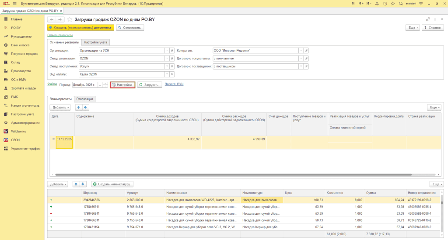This screenshot has height=240, width=448.
Task: Open the OZON sidebar section
Action: (x=15, y=140)
